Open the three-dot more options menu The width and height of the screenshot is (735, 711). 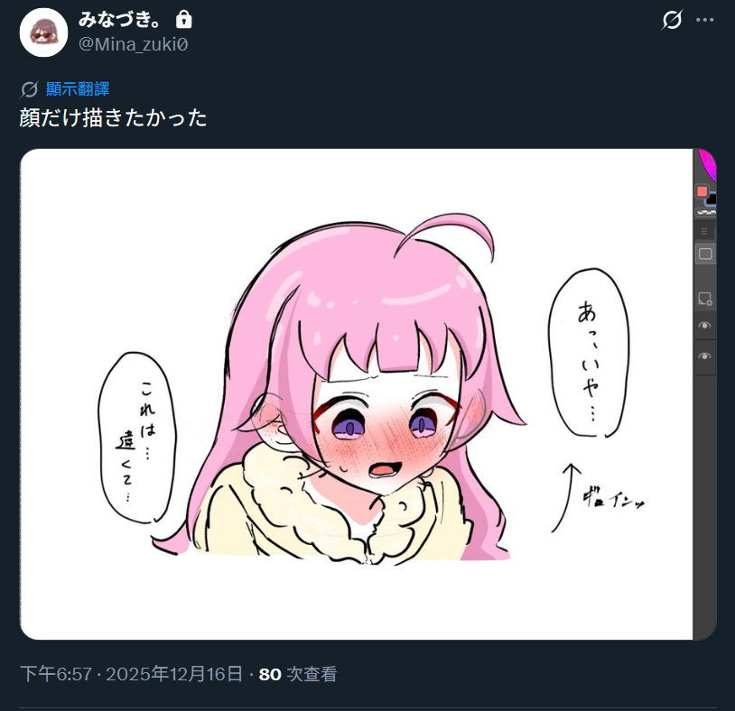(x=705, y=20)
